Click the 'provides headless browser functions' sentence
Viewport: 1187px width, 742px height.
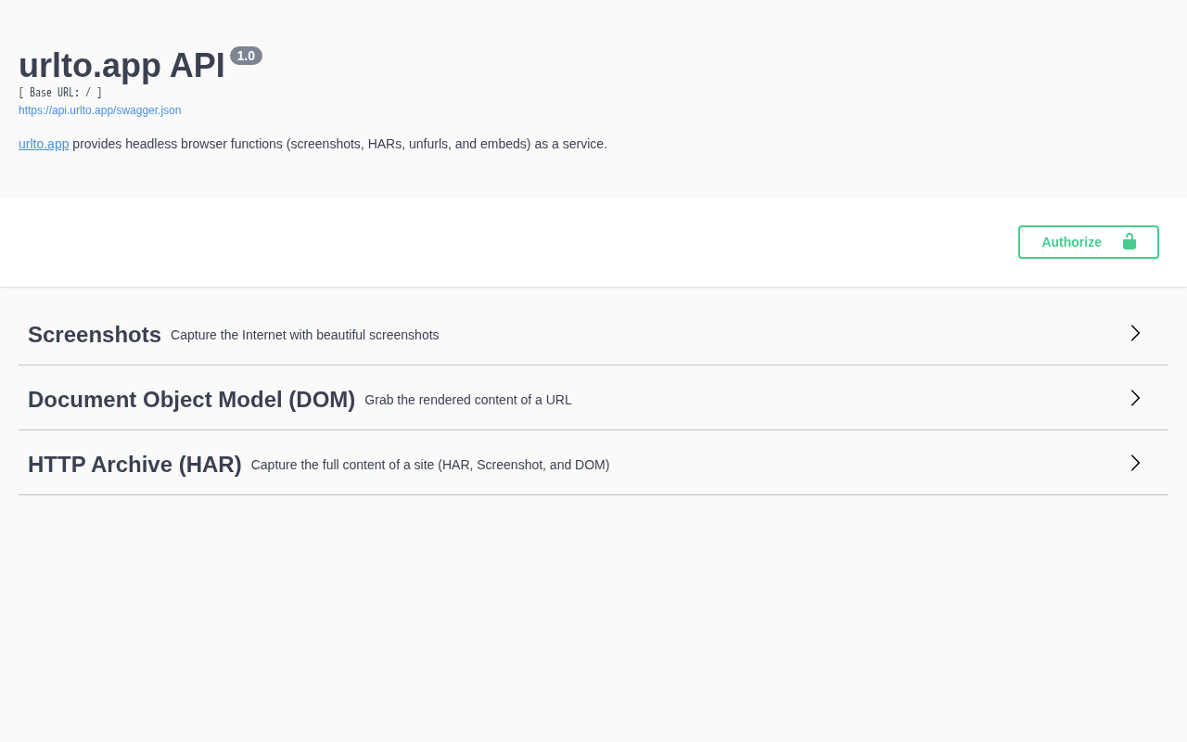[x=339, y=144]
